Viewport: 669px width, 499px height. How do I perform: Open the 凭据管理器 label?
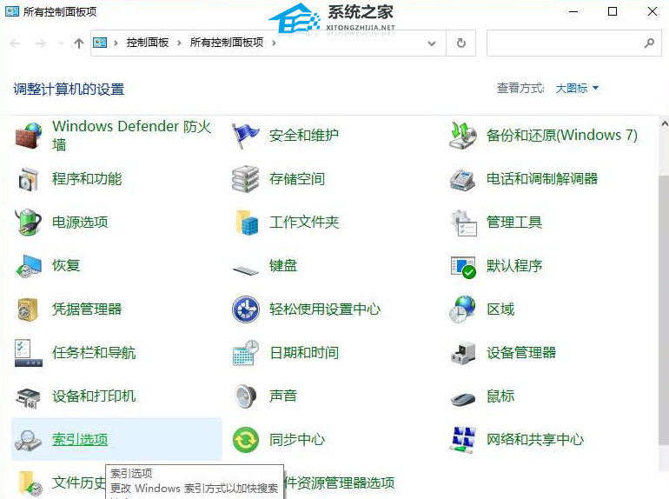pos(87,309)
